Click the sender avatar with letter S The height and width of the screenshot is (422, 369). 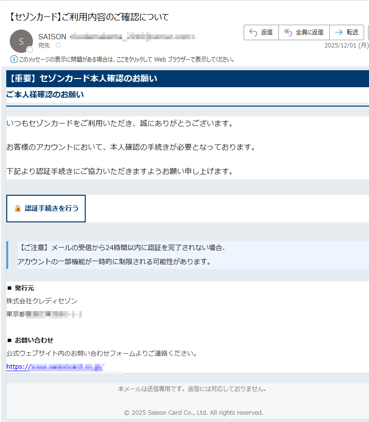[21, 41]
